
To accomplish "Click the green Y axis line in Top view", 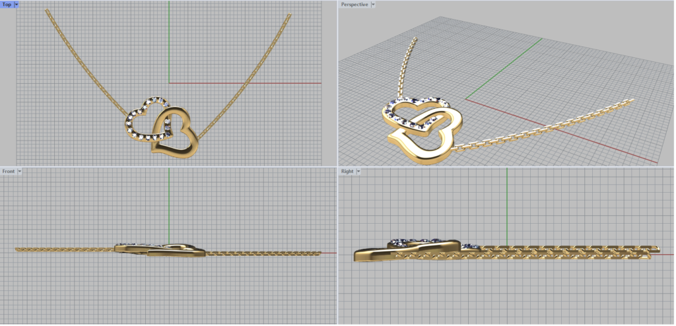I will pyautogui.click(x=169, y=40).
